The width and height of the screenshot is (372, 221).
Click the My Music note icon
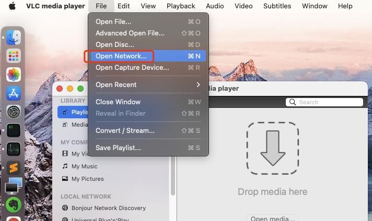coord(65,166)
